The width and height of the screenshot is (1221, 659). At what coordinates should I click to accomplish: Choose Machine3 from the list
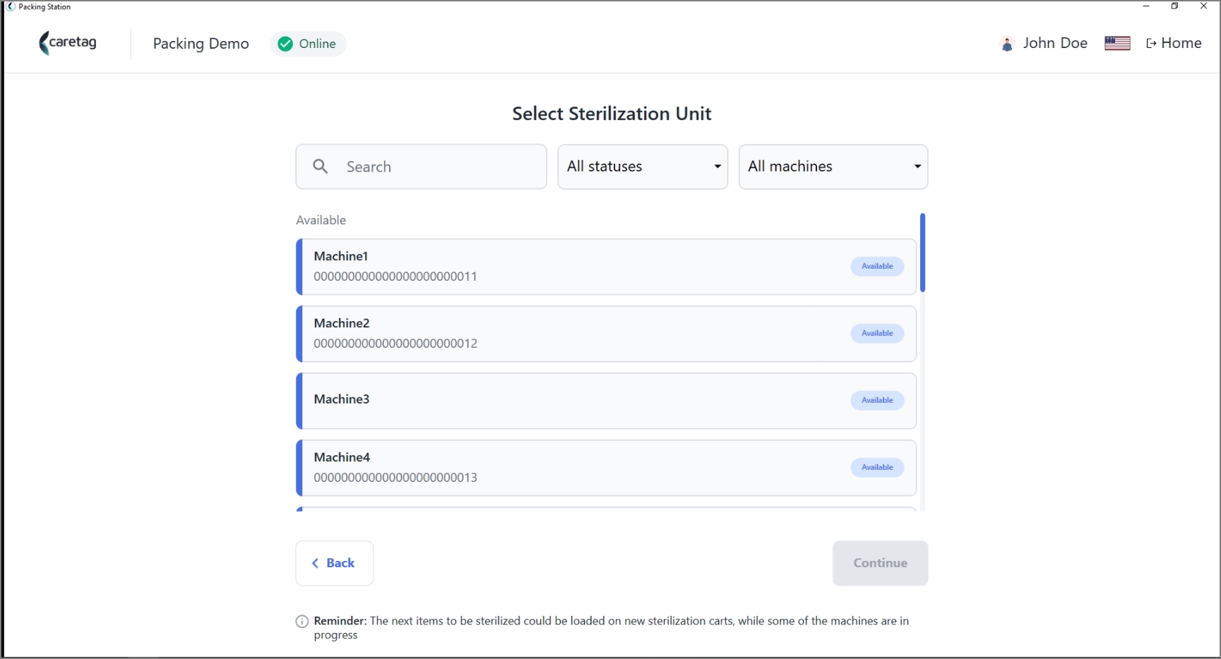click(x=607, y=401)
